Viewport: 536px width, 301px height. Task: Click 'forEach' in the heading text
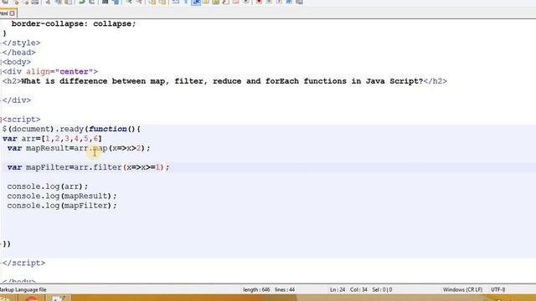tap(282, 81)
